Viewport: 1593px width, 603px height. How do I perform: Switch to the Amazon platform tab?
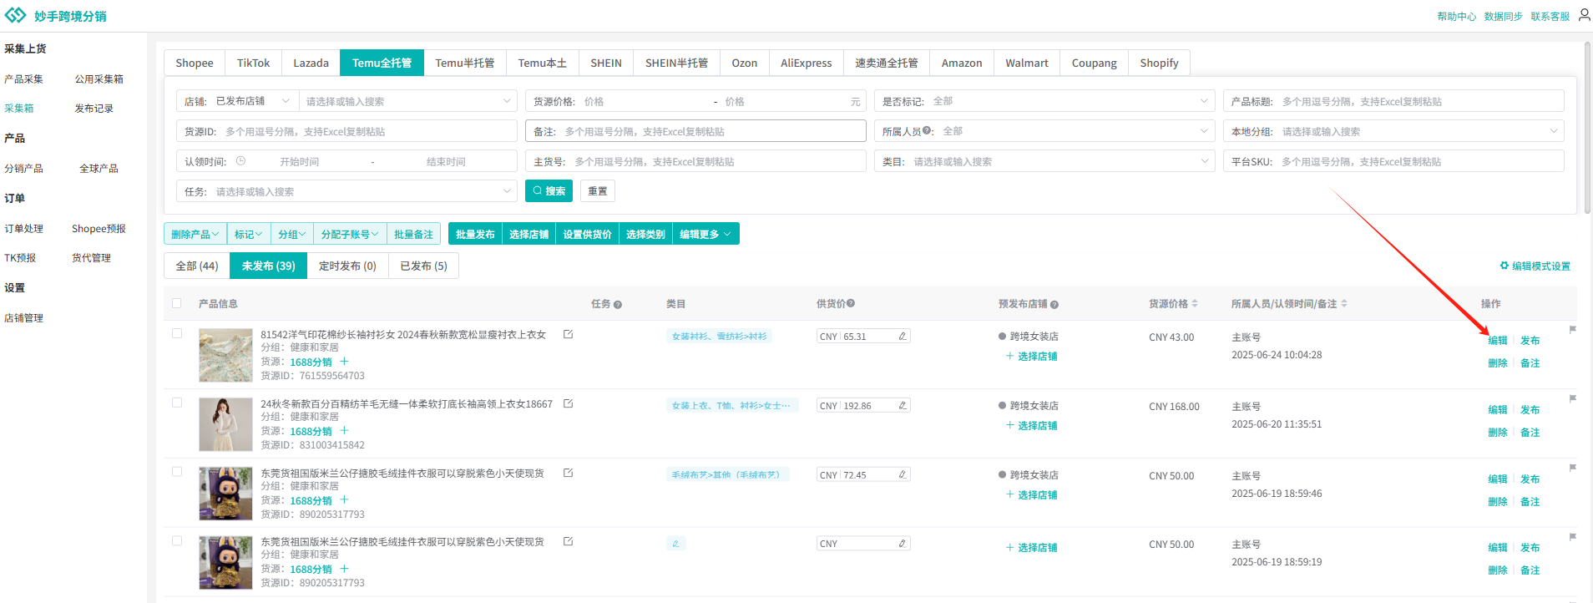point(962,63)
